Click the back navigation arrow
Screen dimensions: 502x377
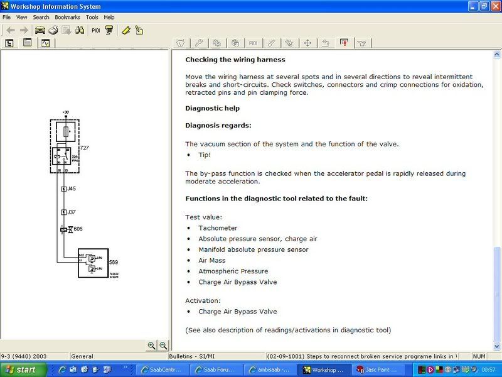[x=11, y=30]
